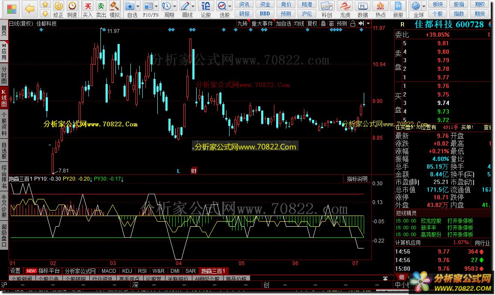Screen dimensions: 495x295
Task: Switch to the SAR indicator tab
Action: click(190, 271)
